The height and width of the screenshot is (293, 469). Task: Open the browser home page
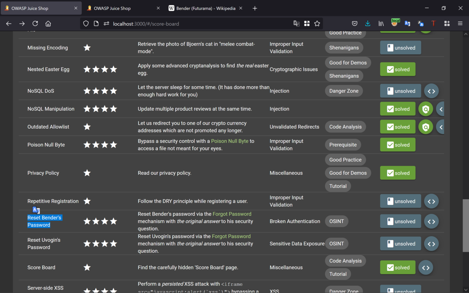(x=48, y=24)
